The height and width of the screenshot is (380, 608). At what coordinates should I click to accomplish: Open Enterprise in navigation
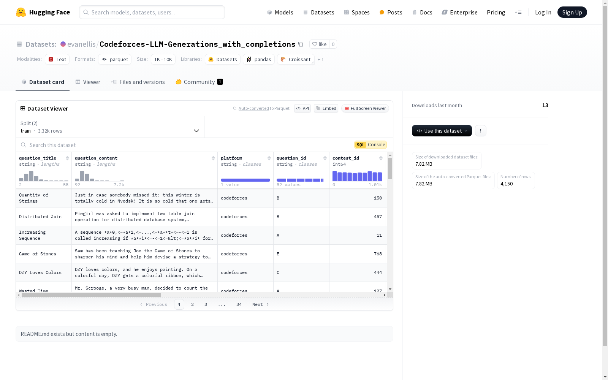[x=459, y=12]
